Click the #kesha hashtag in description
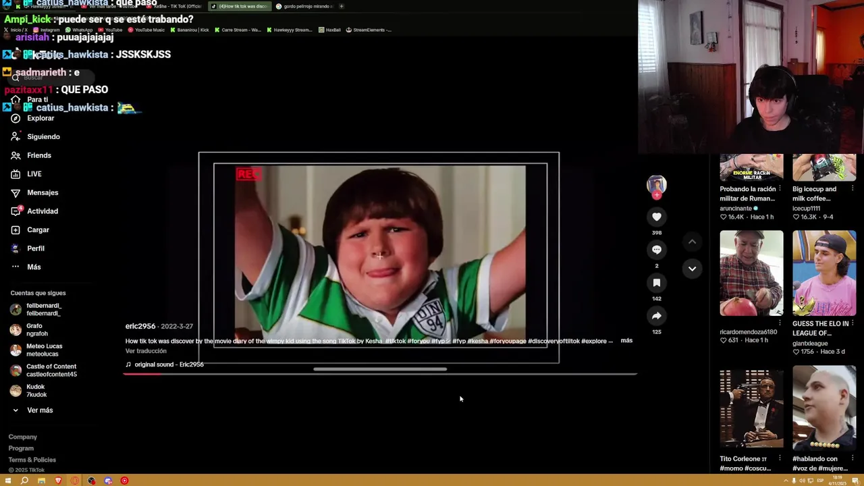The height and width of the screenshot is (486, 864). pos(478,342)
